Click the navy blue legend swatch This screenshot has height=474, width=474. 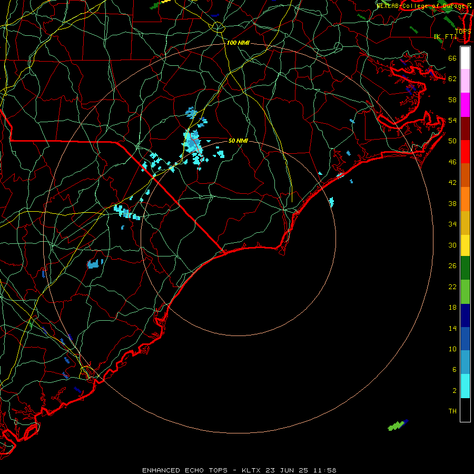(465, 315)
